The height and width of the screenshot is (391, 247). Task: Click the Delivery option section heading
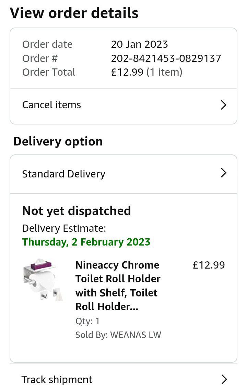click(x=58, y=141)
